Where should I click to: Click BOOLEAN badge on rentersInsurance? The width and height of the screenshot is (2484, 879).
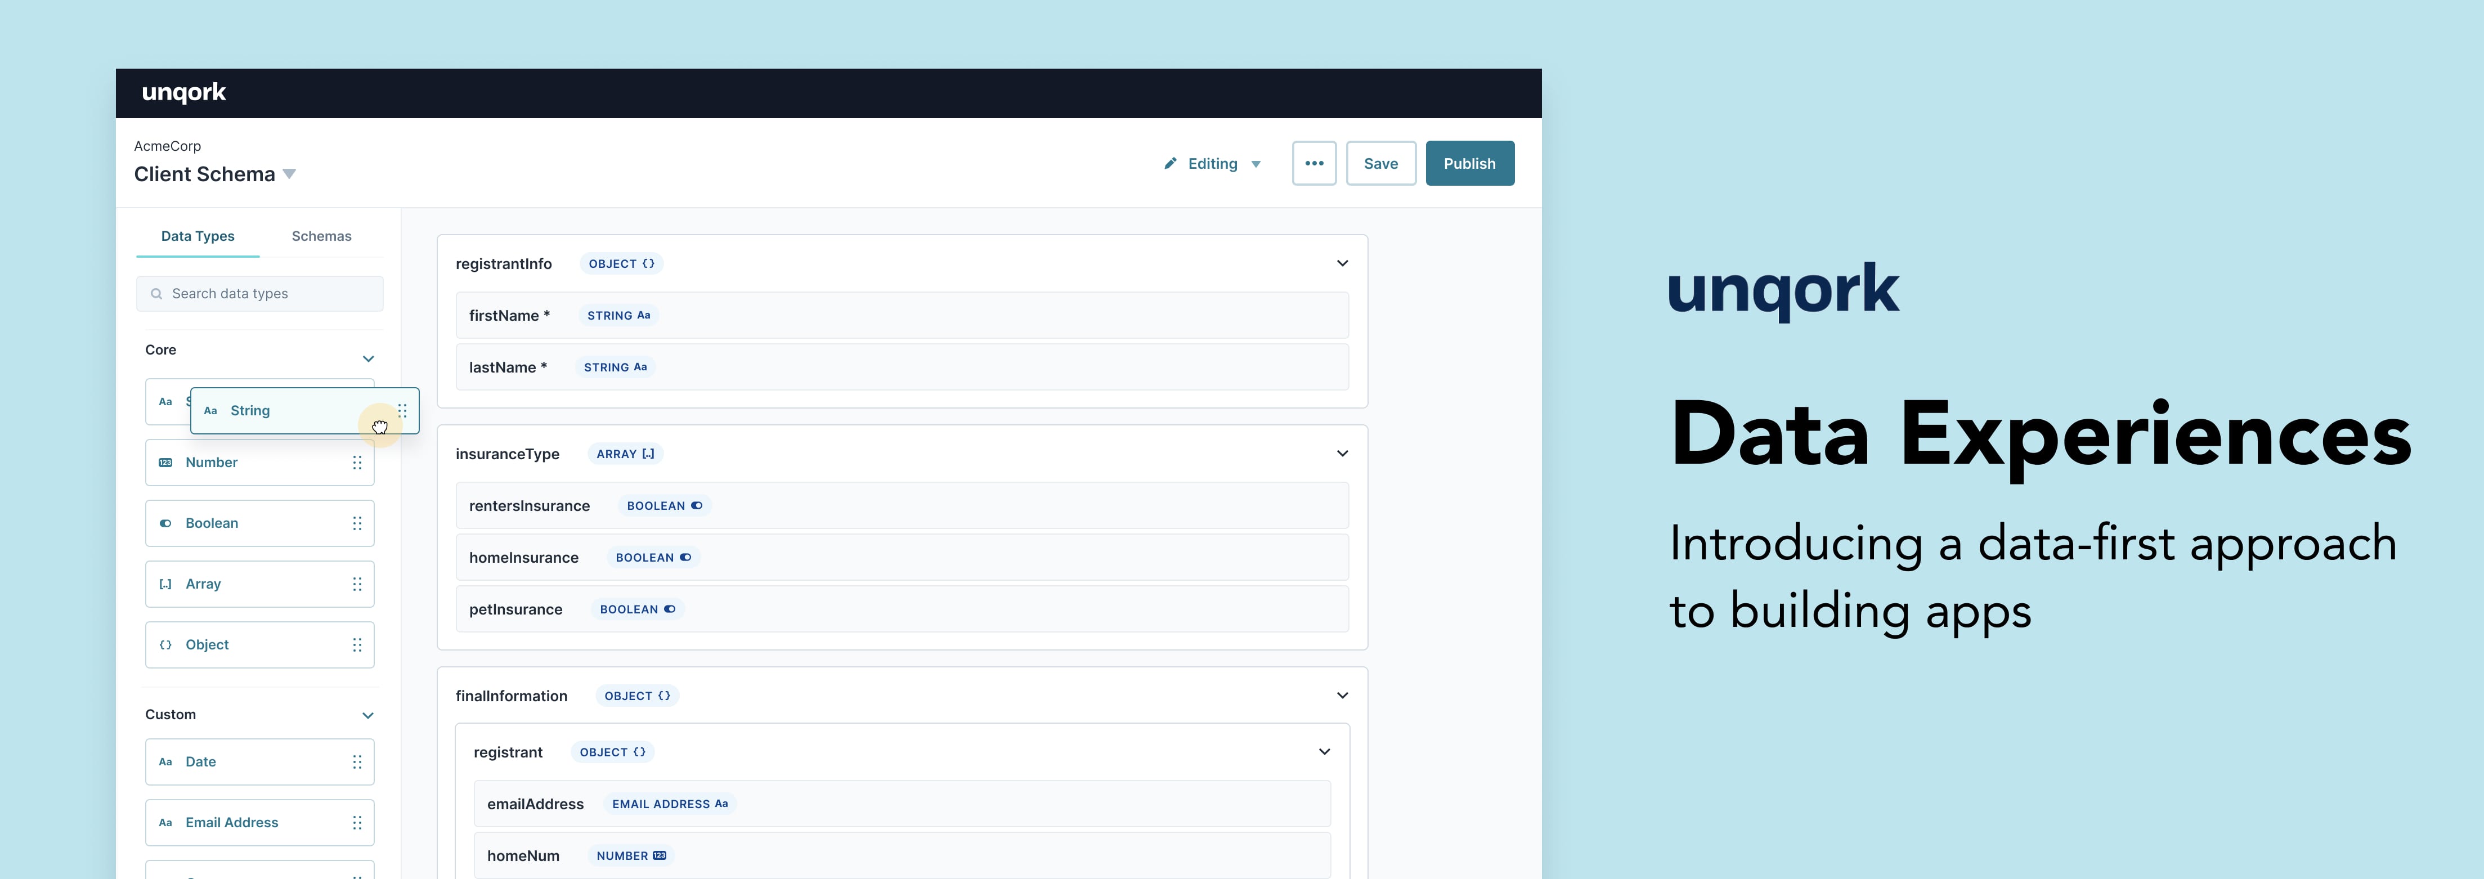point(665,506)
